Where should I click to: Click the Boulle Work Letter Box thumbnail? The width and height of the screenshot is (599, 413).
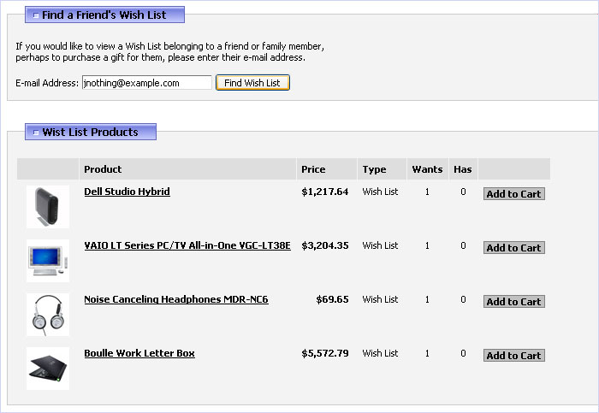(48, 369)
